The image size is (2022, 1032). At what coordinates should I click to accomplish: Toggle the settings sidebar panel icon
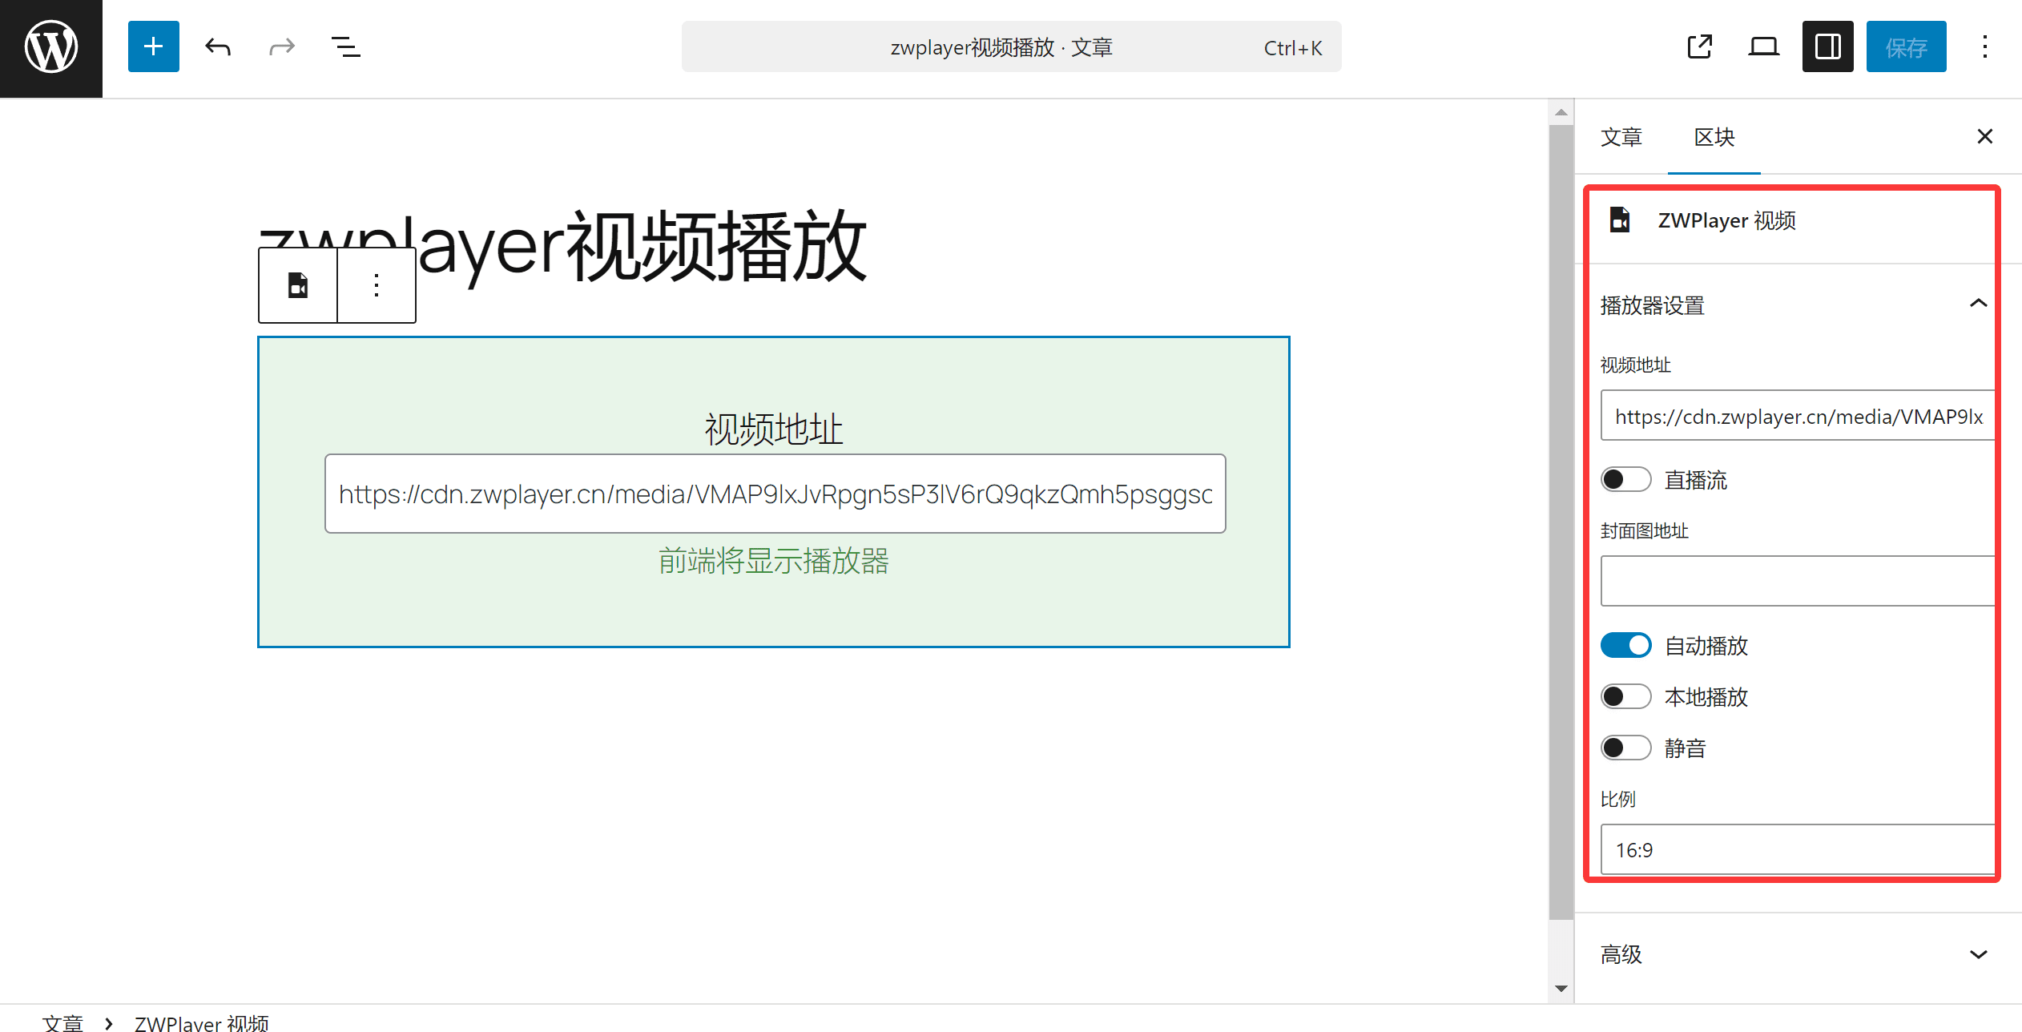point(1827,46)
